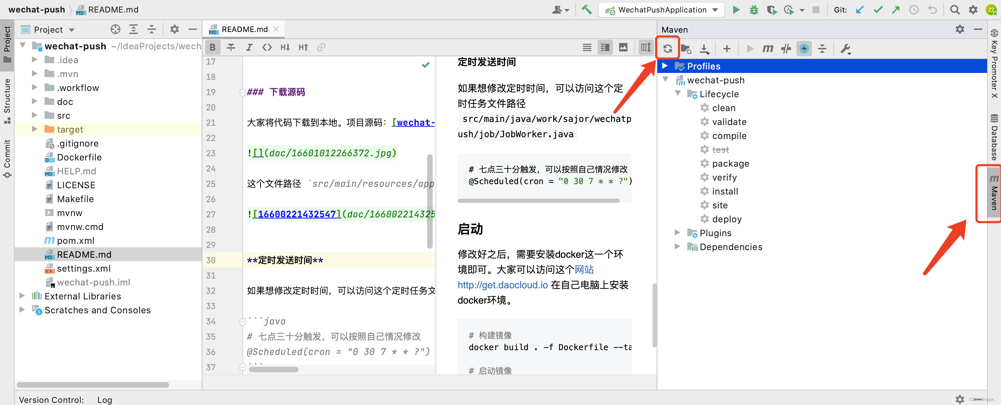Select pom.xml in the project tree

coord(75,240)
